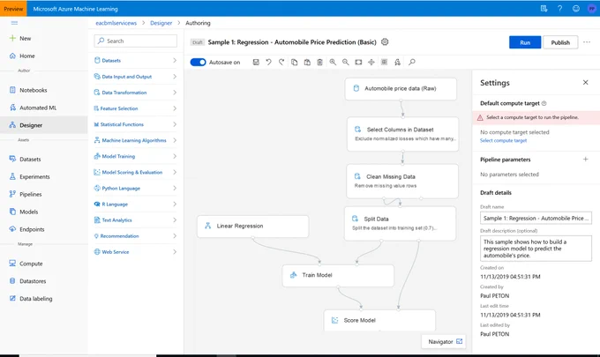Image resolution: width=600 pixels, height=357 pixels.
Task: Expand the R Language category
Action: (136, 205)
